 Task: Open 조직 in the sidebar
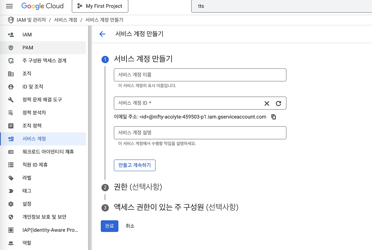tap(43, 74)
